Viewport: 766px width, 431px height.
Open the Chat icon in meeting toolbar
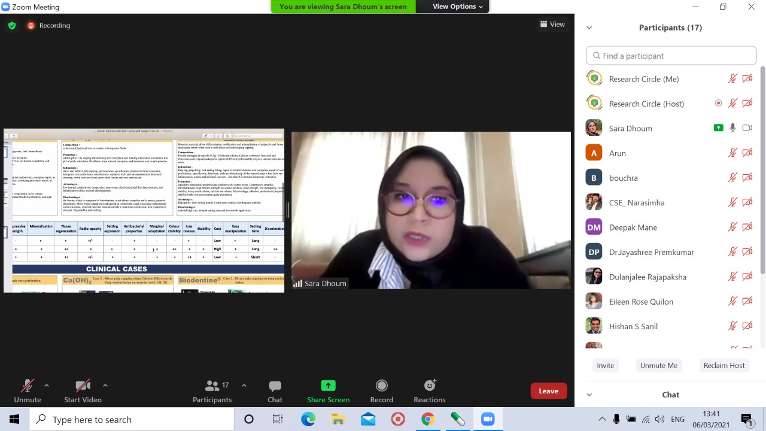(x=275, y=386)
